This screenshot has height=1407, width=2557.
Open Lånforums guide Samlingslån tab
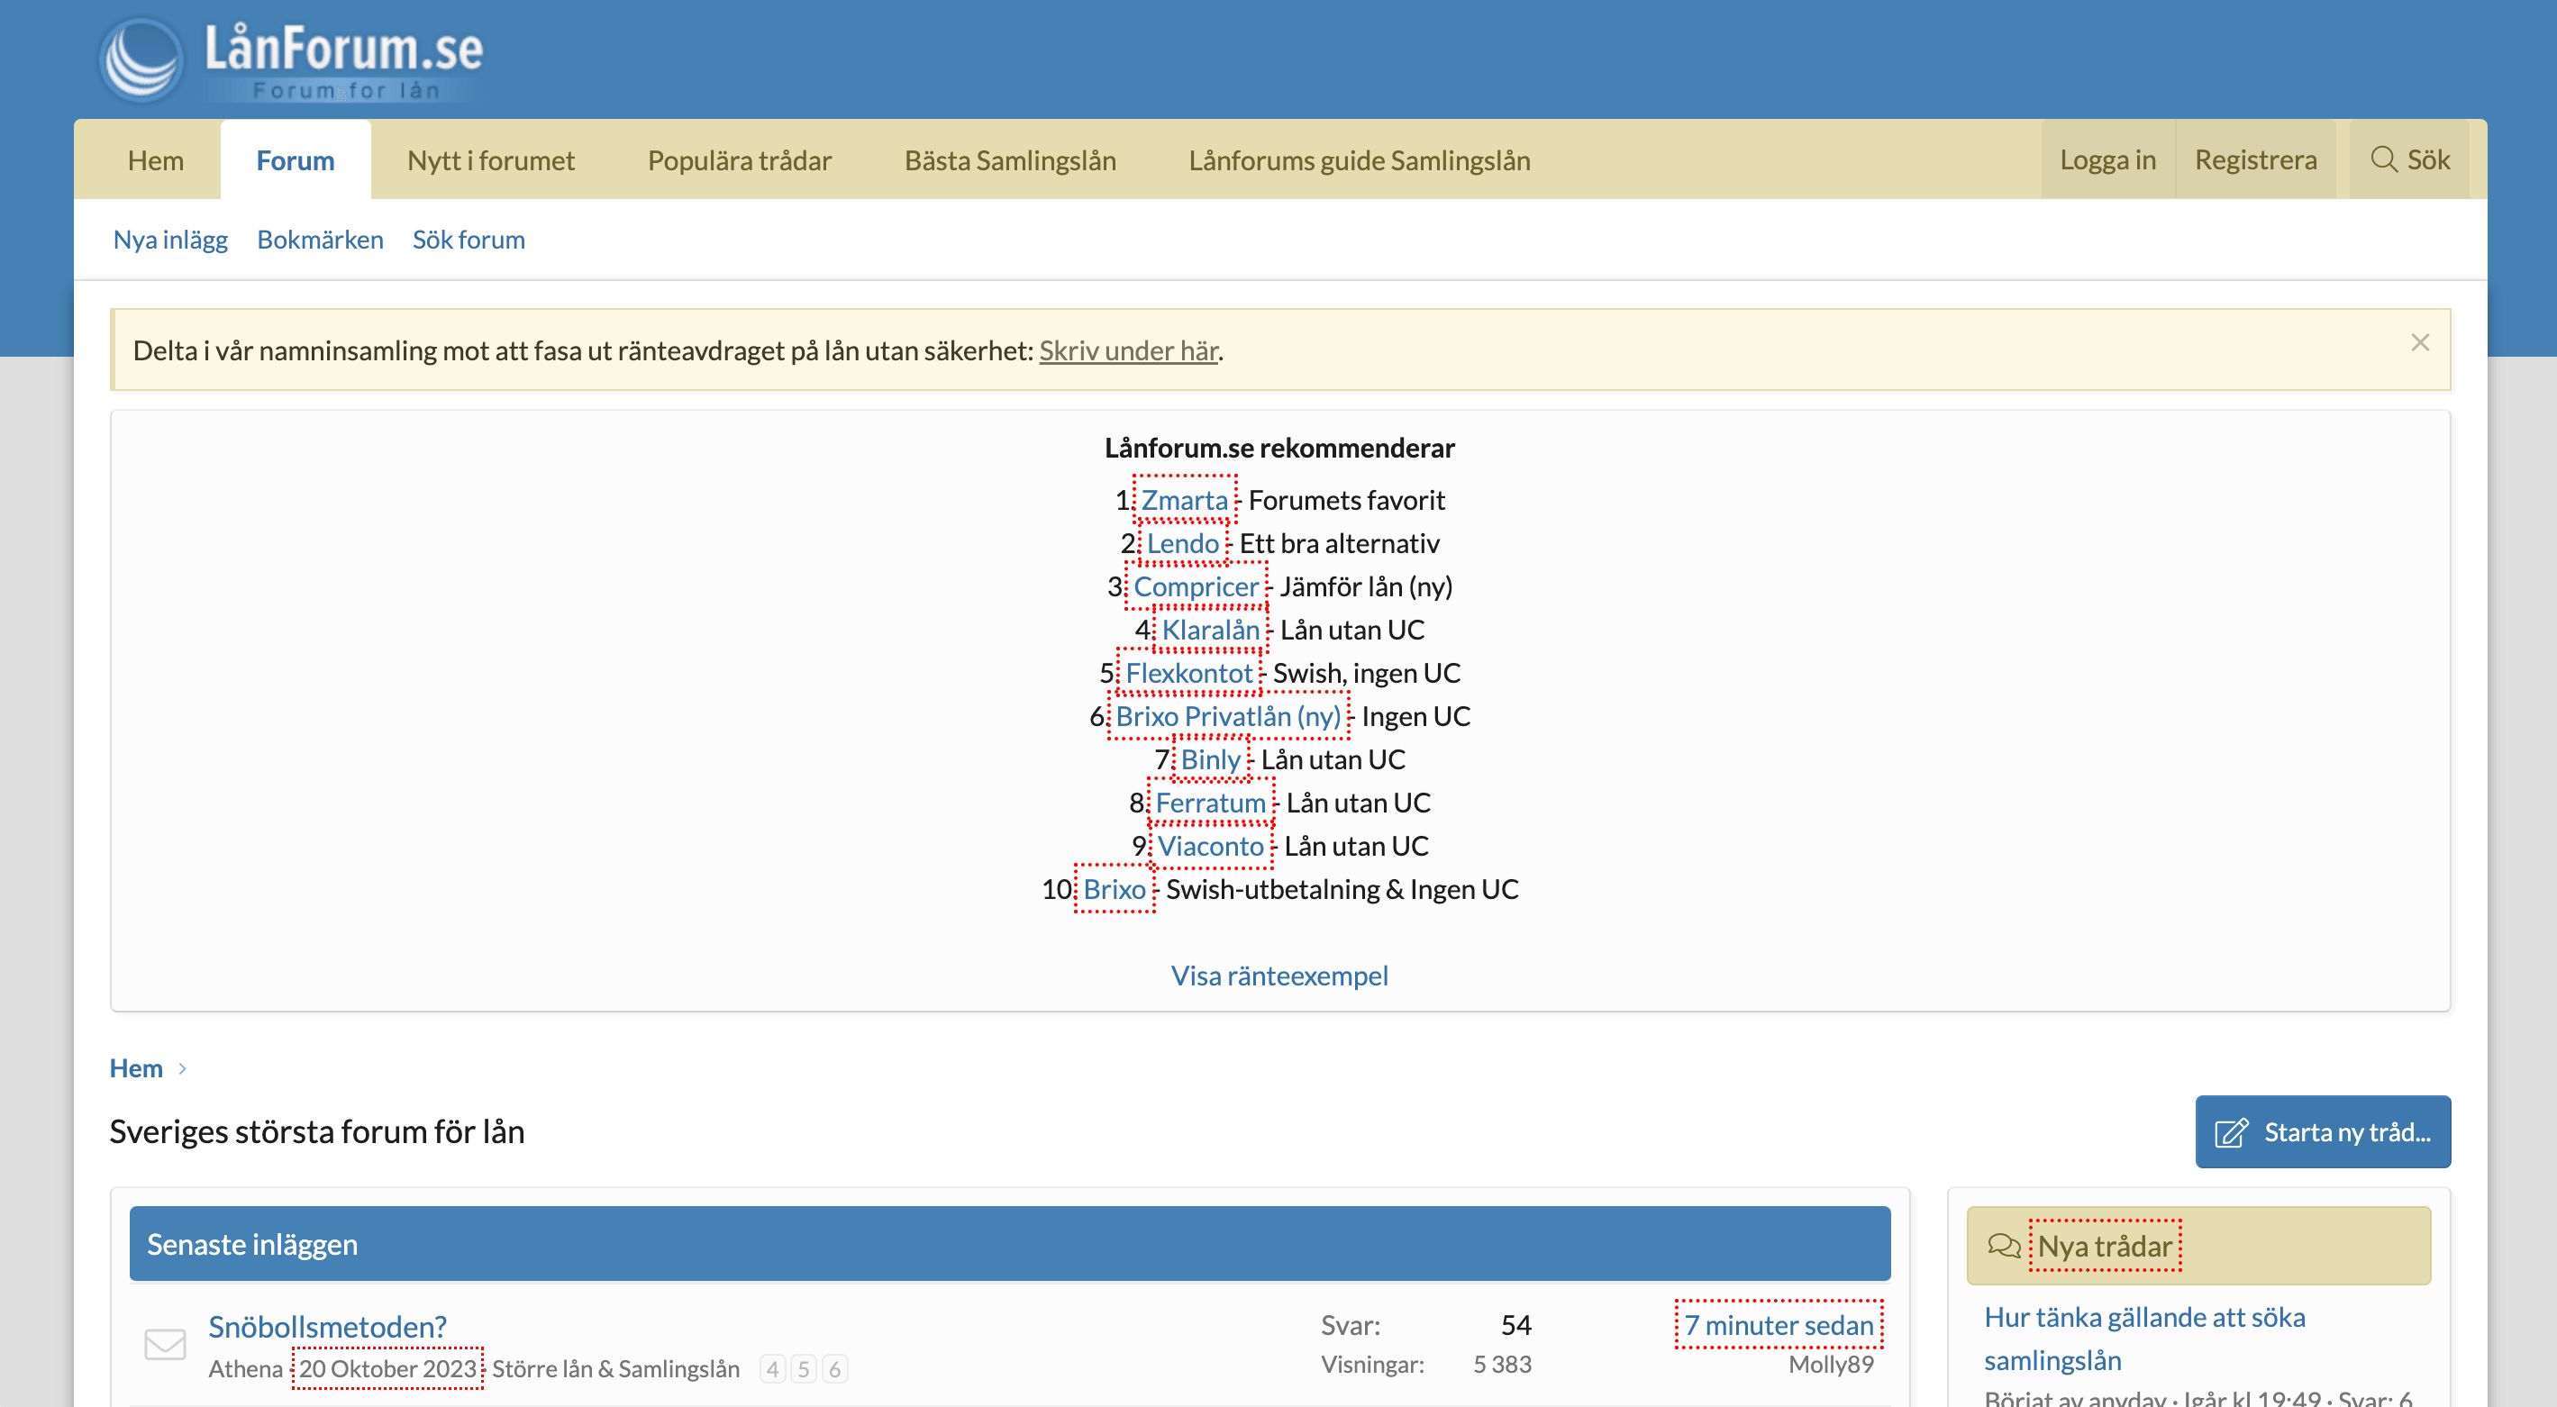click(x=1359, y=159)
